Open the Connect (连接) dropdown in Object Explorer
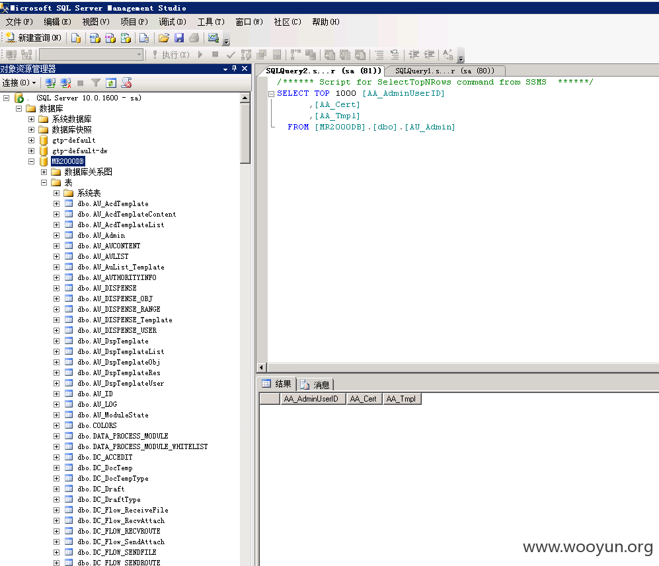 [x=19, y=83]
